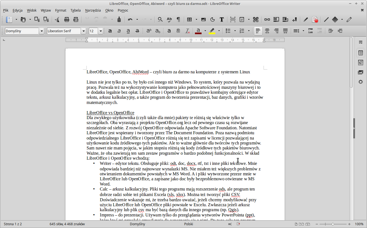Viewport: 367px width, 228px height.
Task: Click the 100% zoom level
Action: tap(359, 224)
